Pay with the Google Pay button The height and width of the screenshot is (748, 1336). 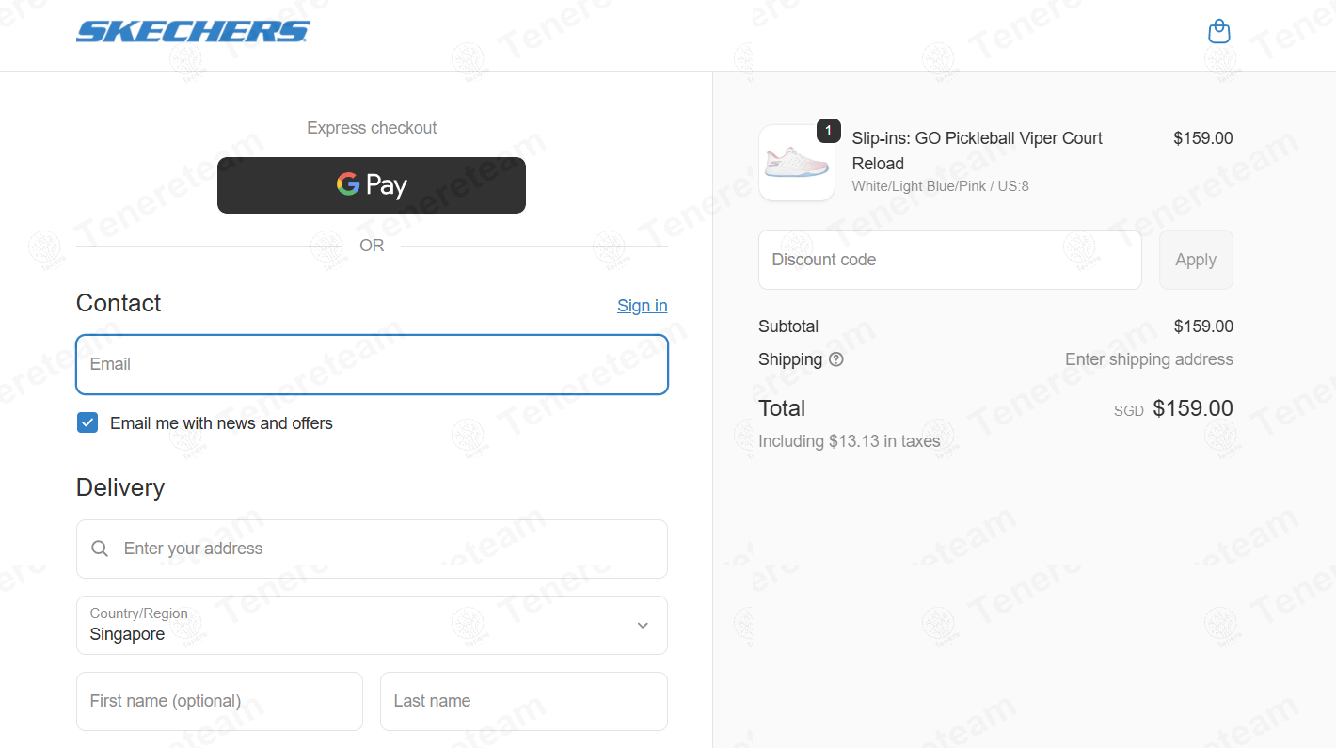(x=372, y=185)
